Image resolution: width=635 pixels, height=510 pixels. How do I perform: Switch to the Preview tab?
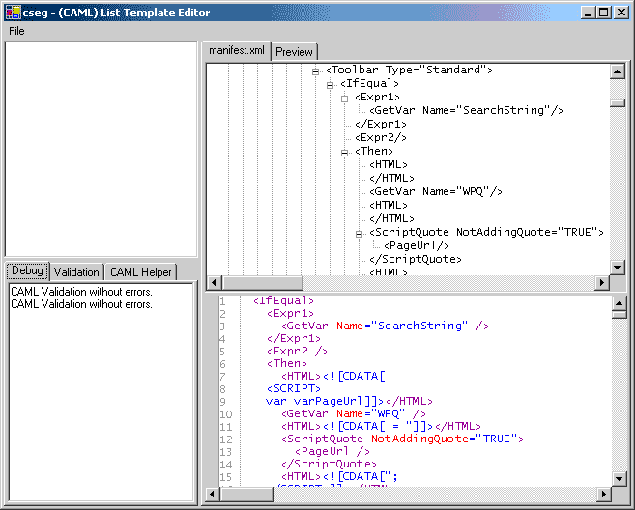[294, 52]
